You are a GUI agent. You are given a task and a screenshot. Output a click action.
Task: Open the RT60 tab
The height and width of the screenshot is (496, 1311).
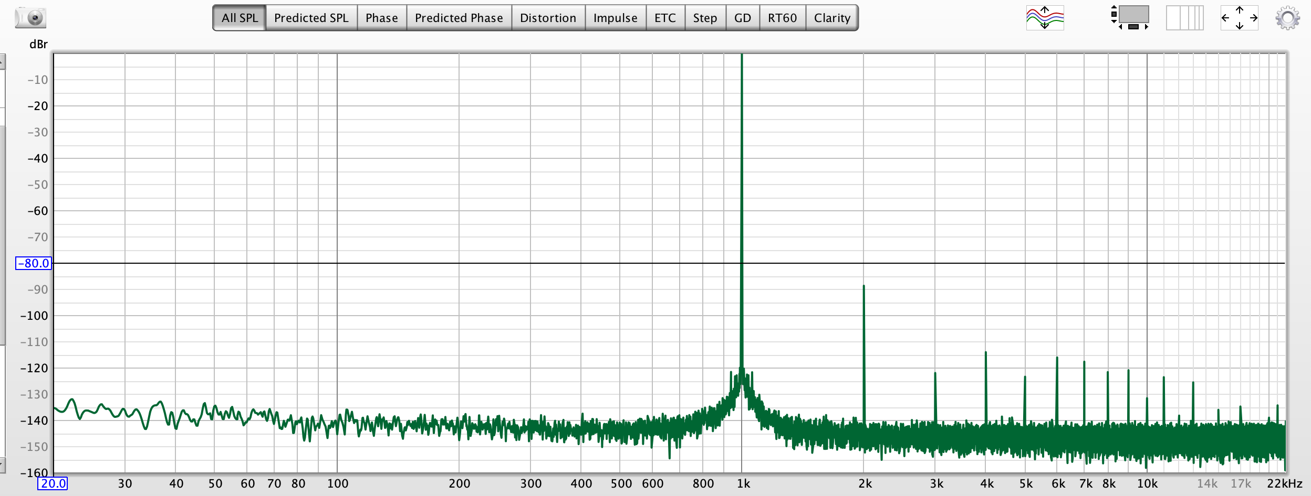783,18
